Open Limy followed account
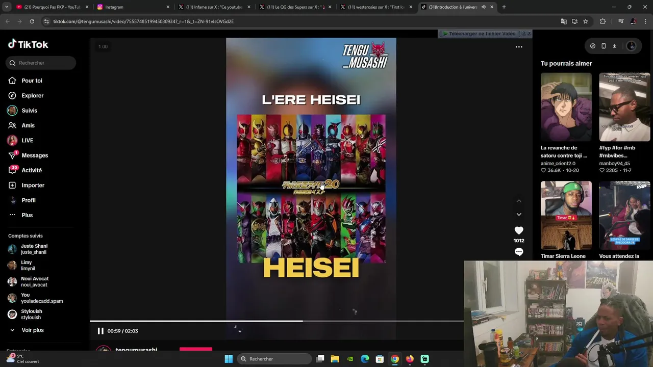This screenshot has height=367, width=653. coord(28,266)
